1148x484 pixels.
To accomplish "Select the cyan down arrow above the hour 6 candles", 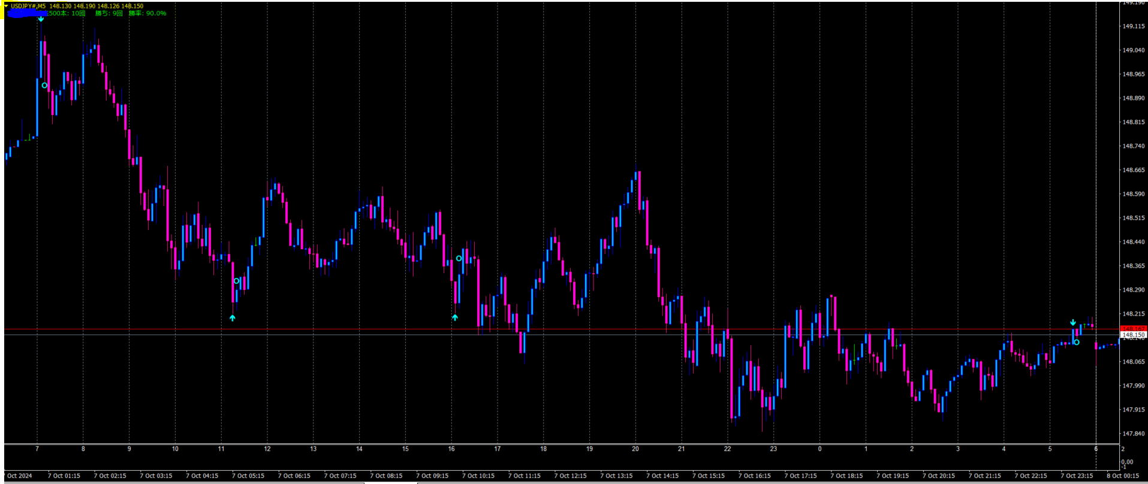I will [x=1072, y=322].
